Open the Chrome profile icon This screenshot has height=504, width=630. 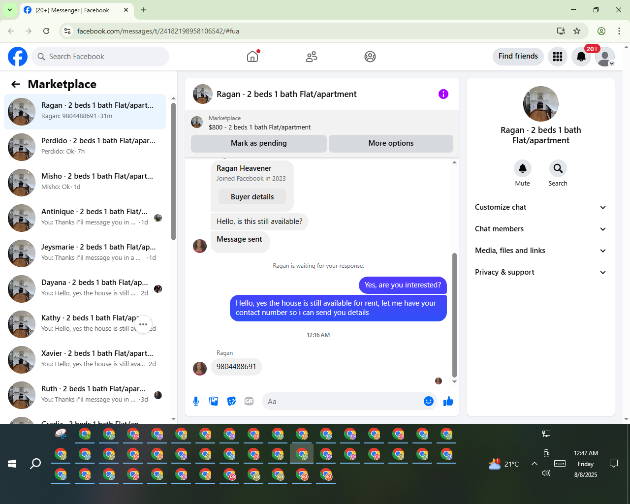click(601, 31)
